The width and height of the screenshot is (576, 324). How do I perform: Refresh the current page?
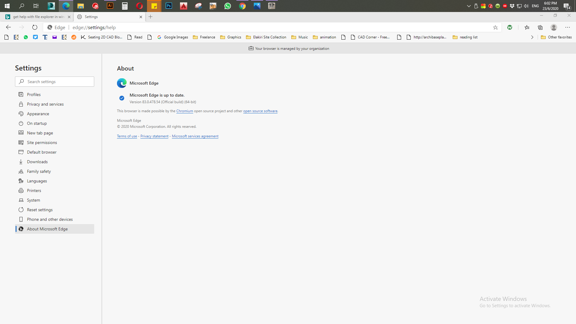click(x=35, y=27)
